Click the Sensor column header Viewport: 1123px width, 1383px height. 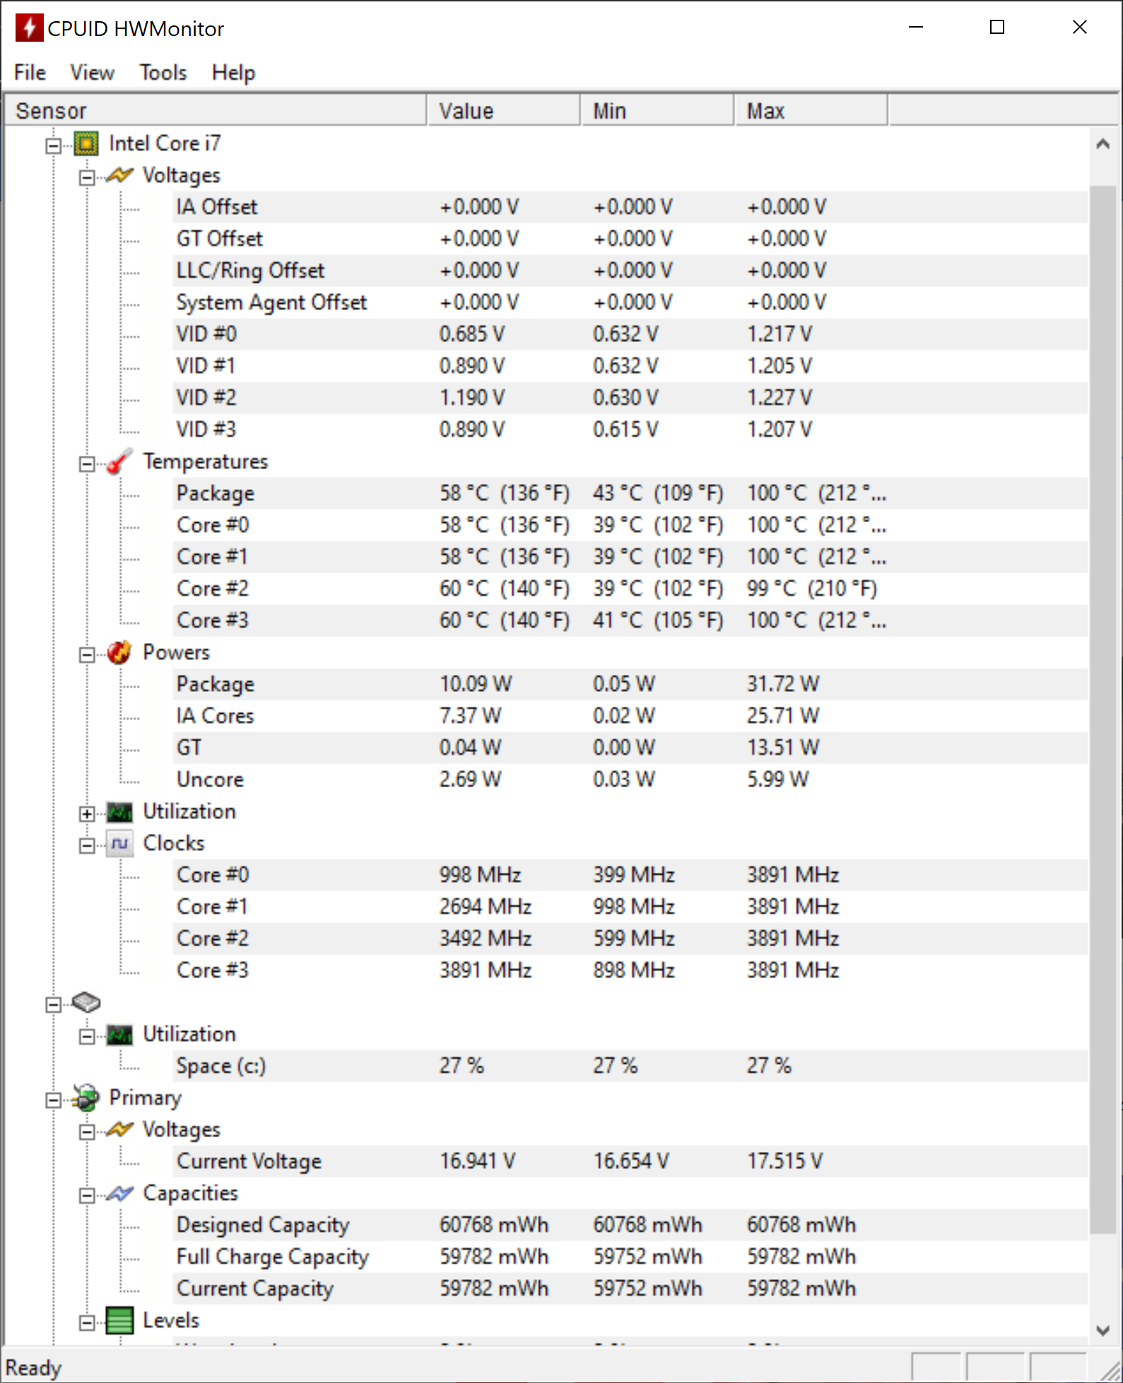pyautogui.click(x=216, y=111)
